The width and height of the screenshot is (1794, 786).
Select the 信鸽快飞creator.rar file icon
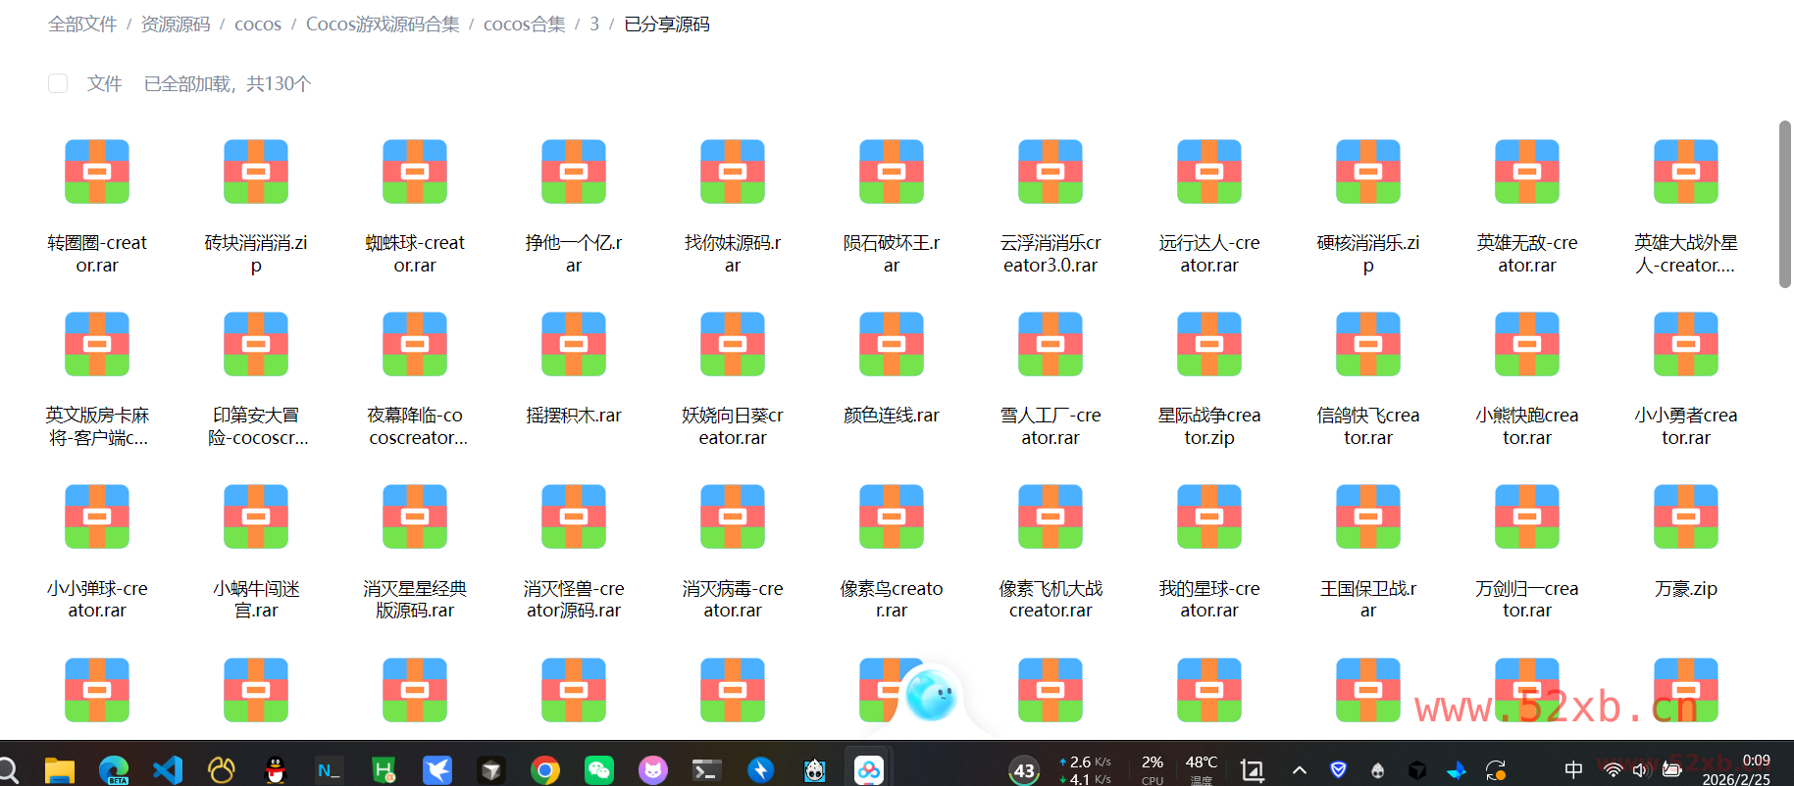(1368, 344)
